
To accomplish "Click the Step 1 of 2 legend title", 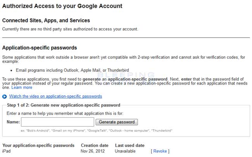I will (x=64, y=105).
